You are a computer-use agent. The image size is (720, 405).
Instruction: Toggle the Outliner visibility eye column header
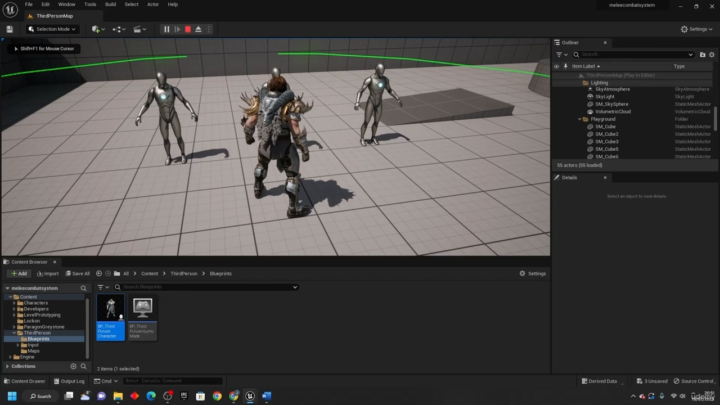556,66
